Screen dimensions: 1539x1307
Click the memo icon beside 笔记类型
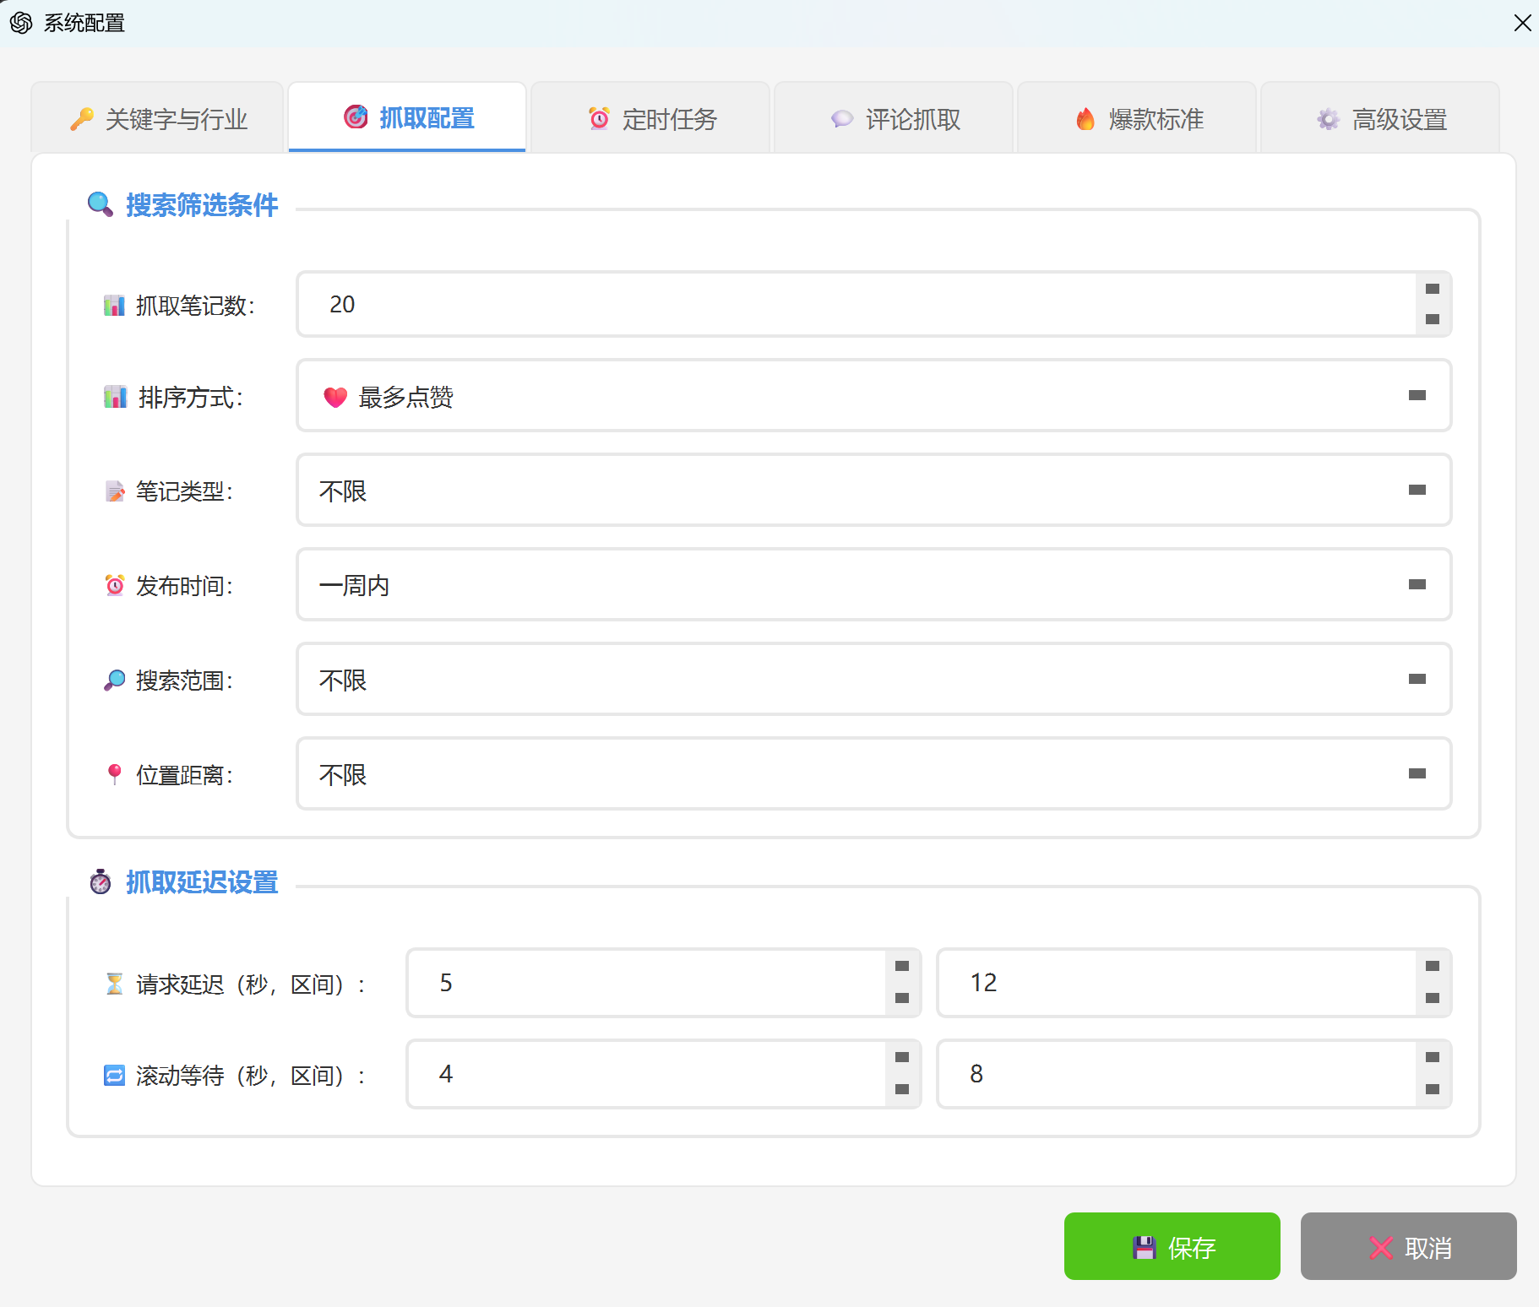click(113, 491)
